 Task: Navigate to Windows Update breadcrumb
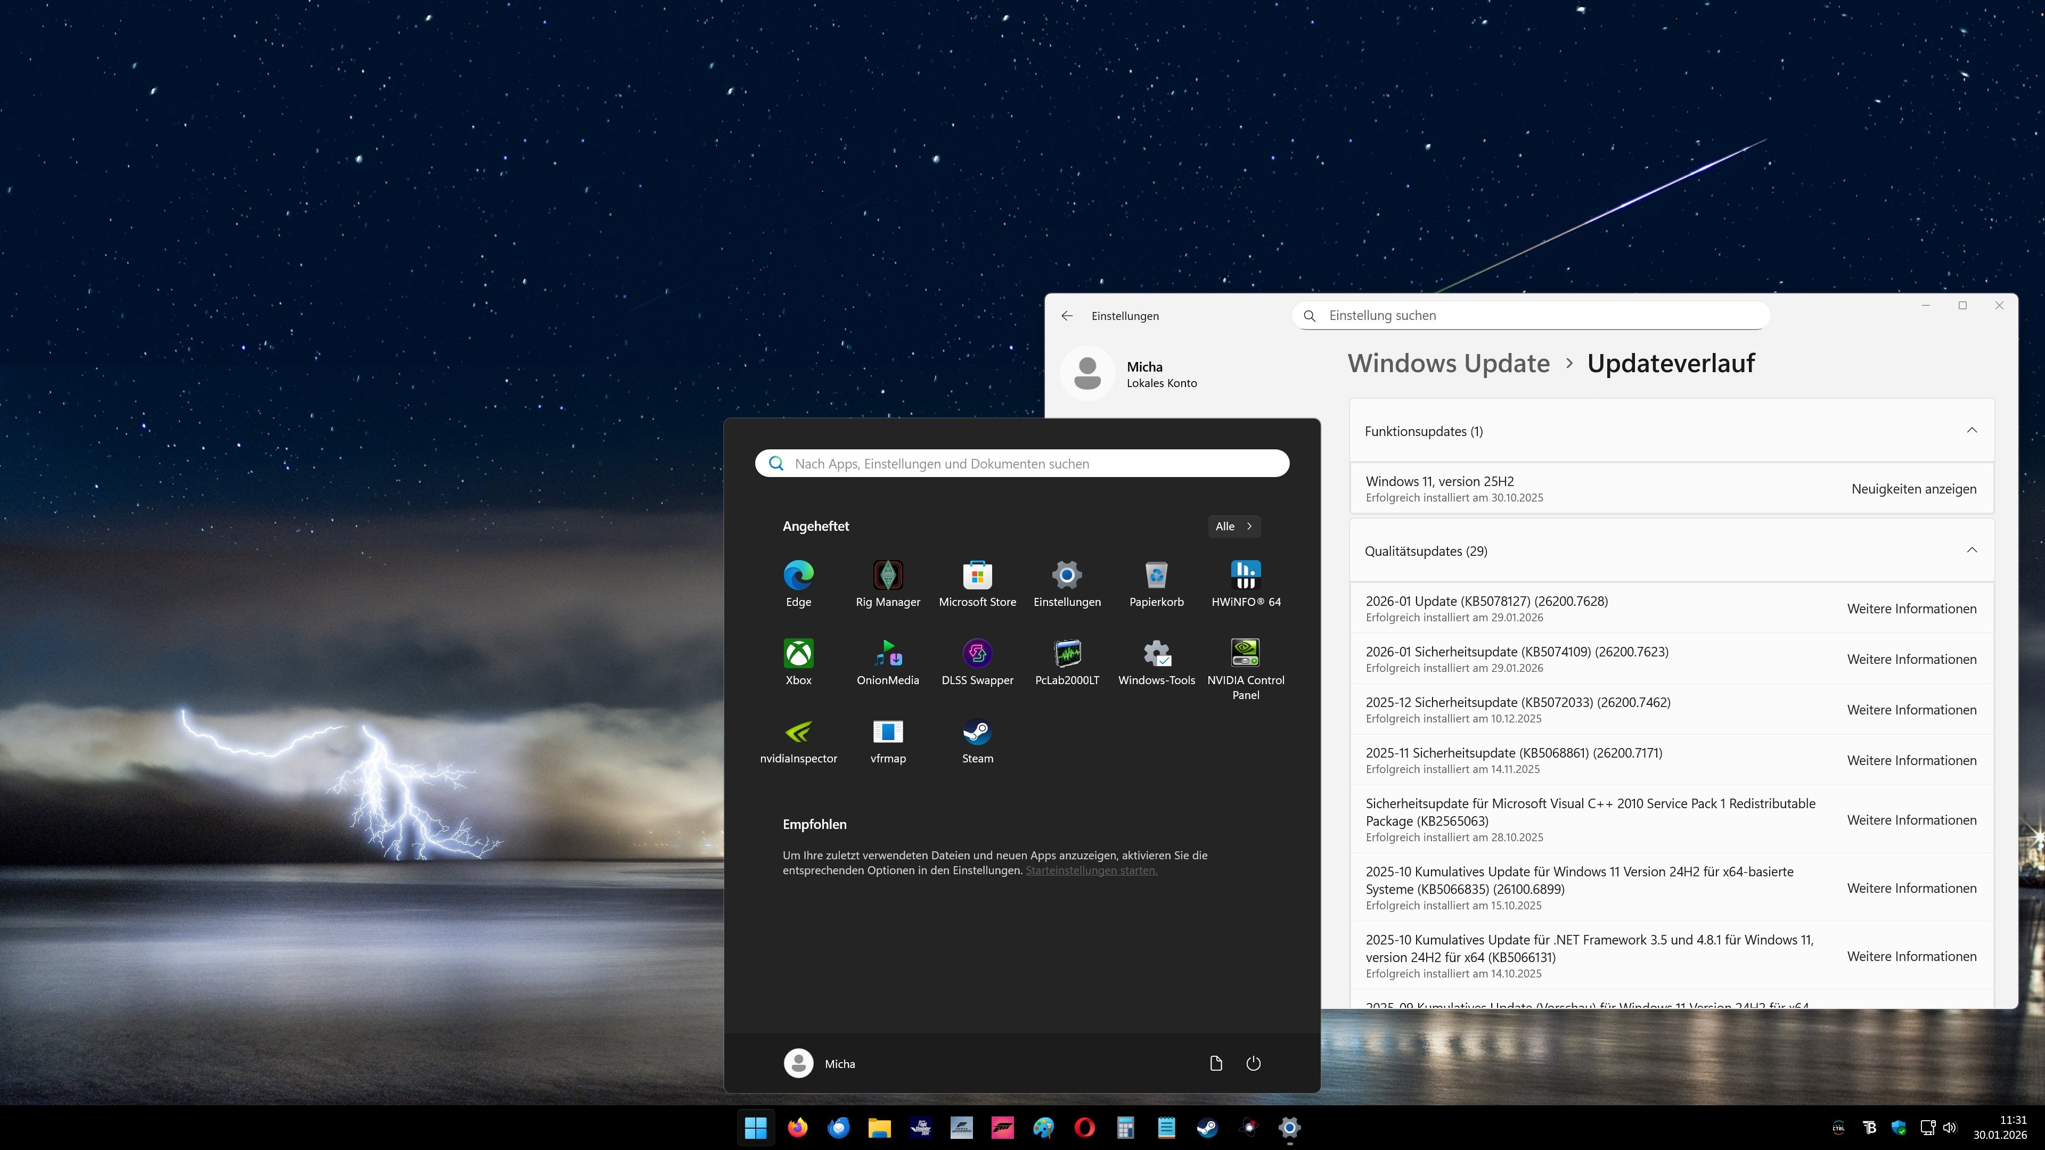click(x=1448, y=364)
